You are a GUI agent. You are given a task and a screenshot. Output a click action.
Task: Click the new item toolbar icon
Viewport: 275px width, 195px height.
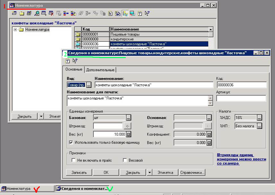point(14,13)
